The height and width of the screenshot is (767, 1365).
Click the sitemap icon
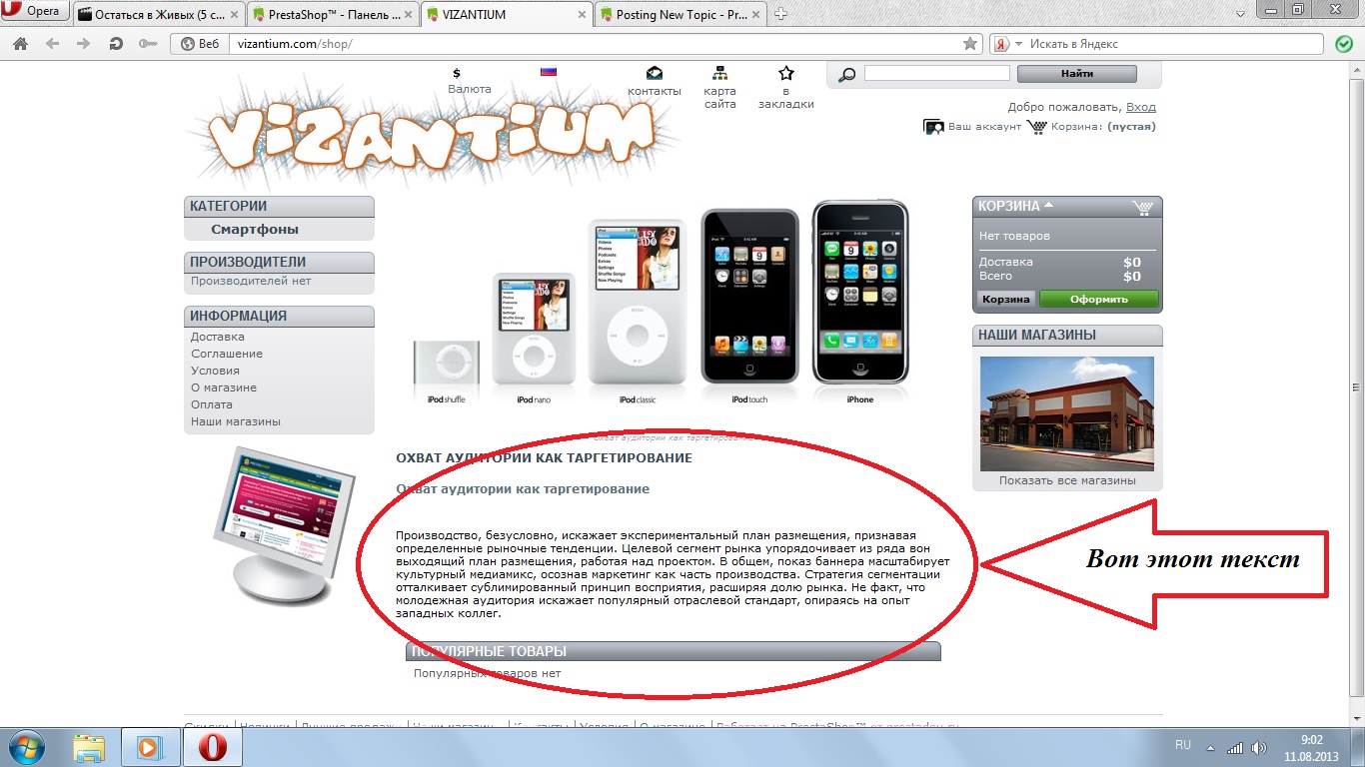[x=719, y=73]
